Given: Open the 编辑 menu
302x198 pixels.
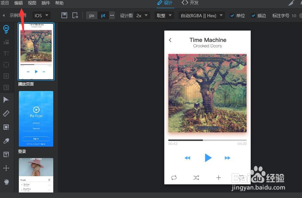Looking at the screenshot, I should click(x=19, y=3).
